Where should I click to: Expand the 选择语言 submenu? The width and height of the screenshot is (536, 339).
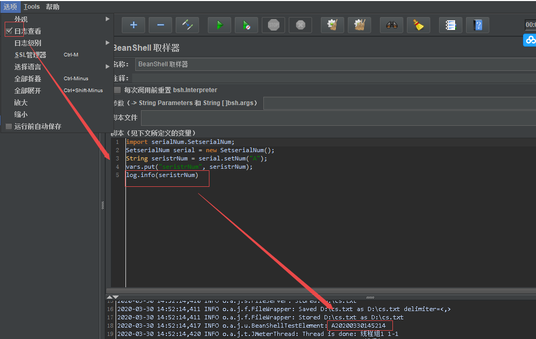pyautogui.click(x=57, y=67)
